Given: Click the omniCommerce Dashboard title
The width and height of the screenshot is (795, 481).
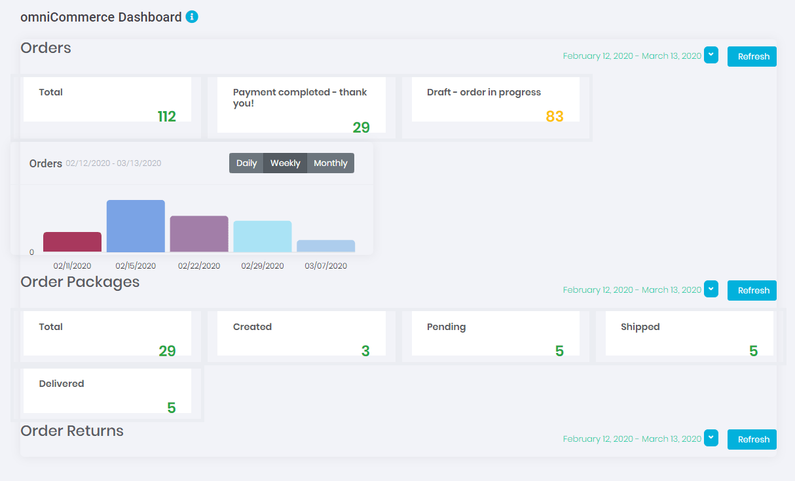Looking at the screenshot, I should 101,18.
